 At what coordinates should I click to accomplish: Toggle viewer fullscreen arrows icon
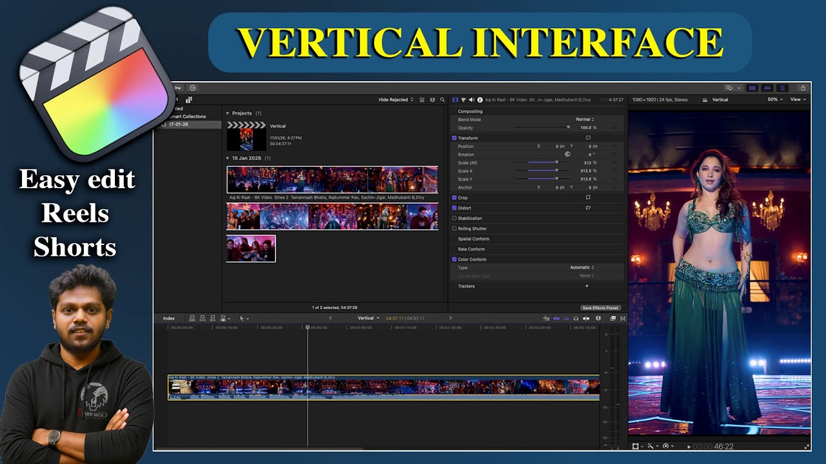click(x=807, y=446)
